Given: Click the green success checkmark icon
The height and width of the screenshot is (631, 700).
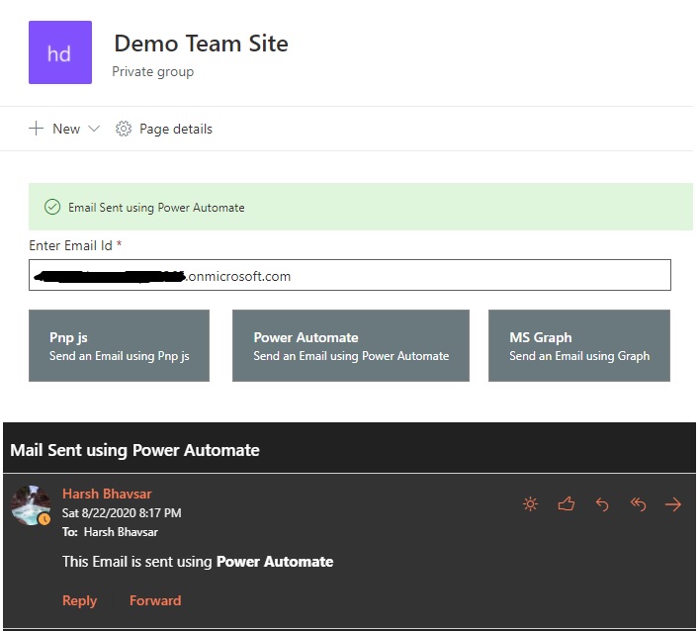Looking at the screenshot, I should tap(52, 208).
